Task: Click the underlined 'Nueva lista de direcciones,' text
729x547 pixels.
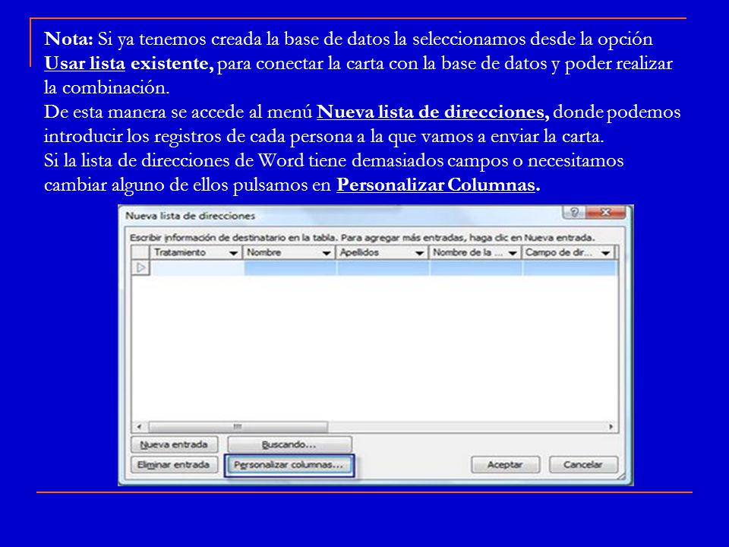Action: (x=433, y=112)
